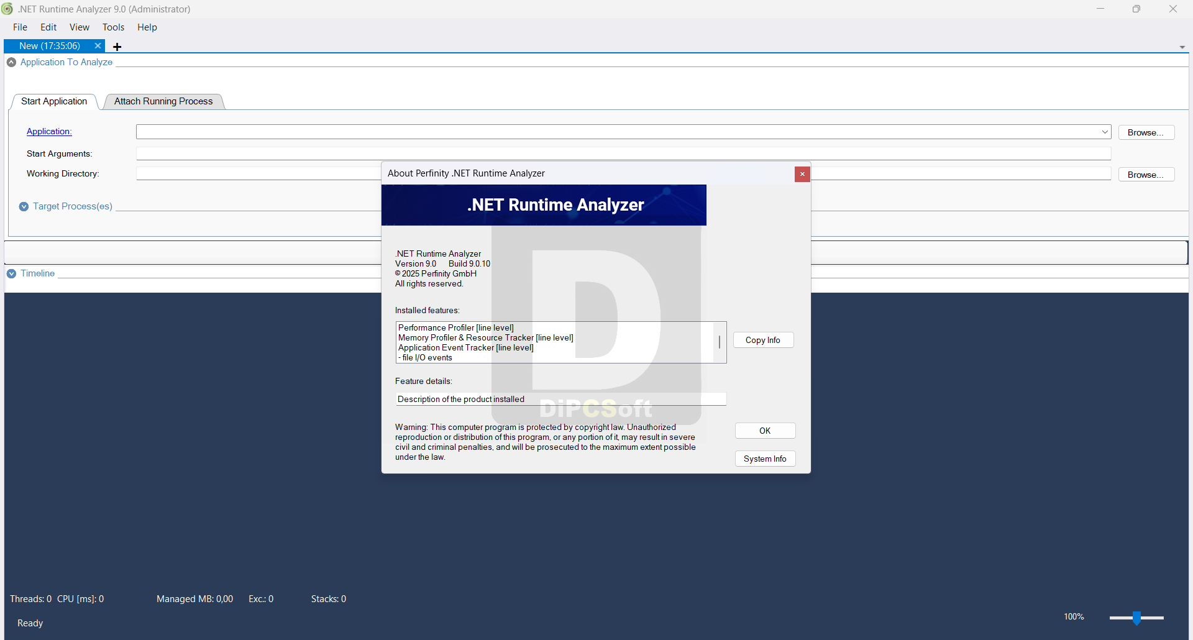Open System Info from About dialog
This screenshot has width=1193, height=640.
[765, 459]
